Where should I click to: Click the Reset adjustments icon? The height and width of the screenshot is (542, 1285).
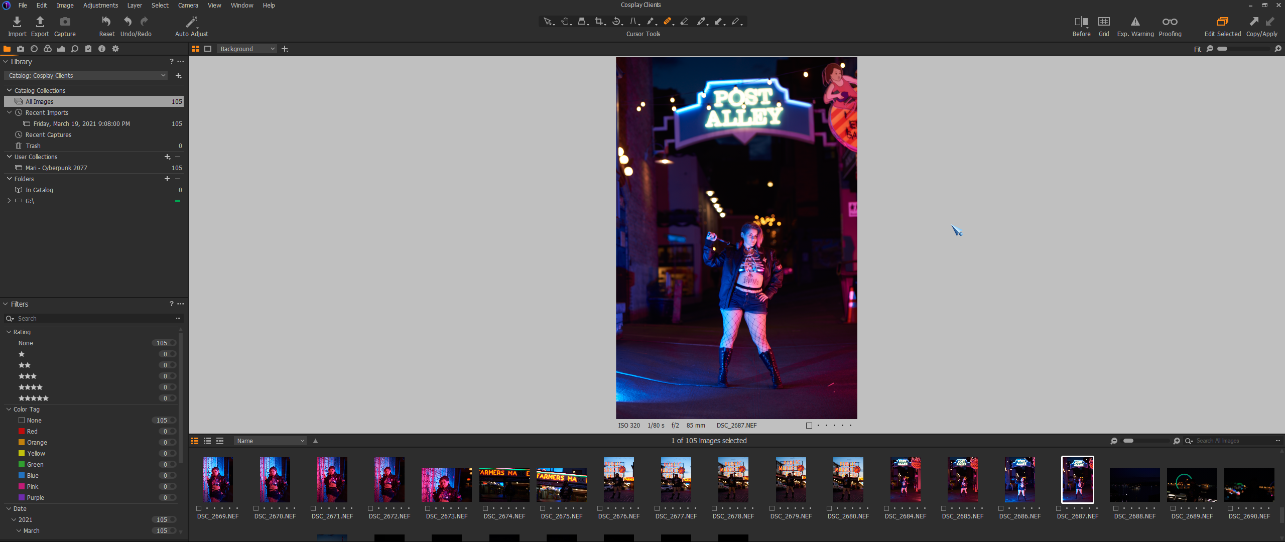click(106, 22)
